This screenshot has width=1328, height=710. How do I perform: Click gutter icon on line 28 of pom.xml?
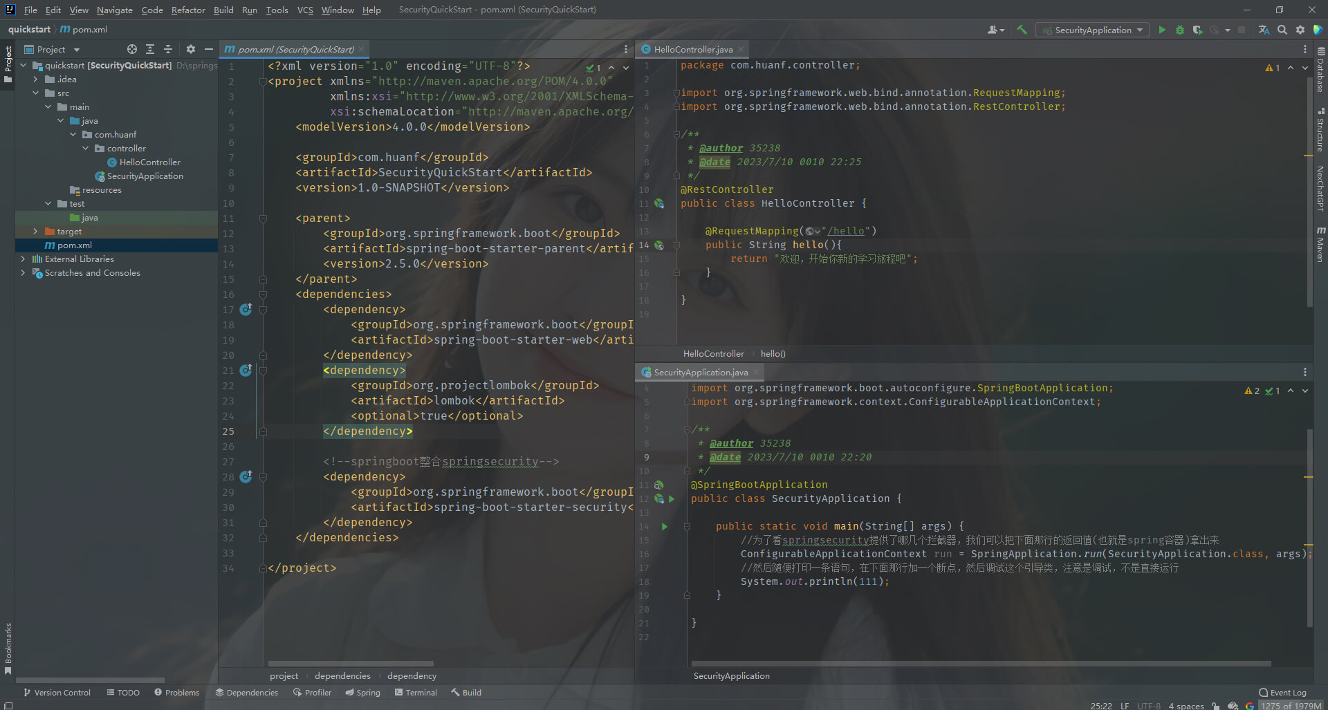[x=246, y=476]
